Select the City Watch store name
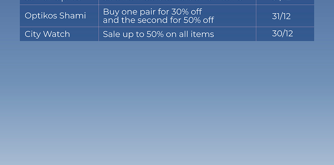This screenshot has width=334, height=165. tap(47, 34)
